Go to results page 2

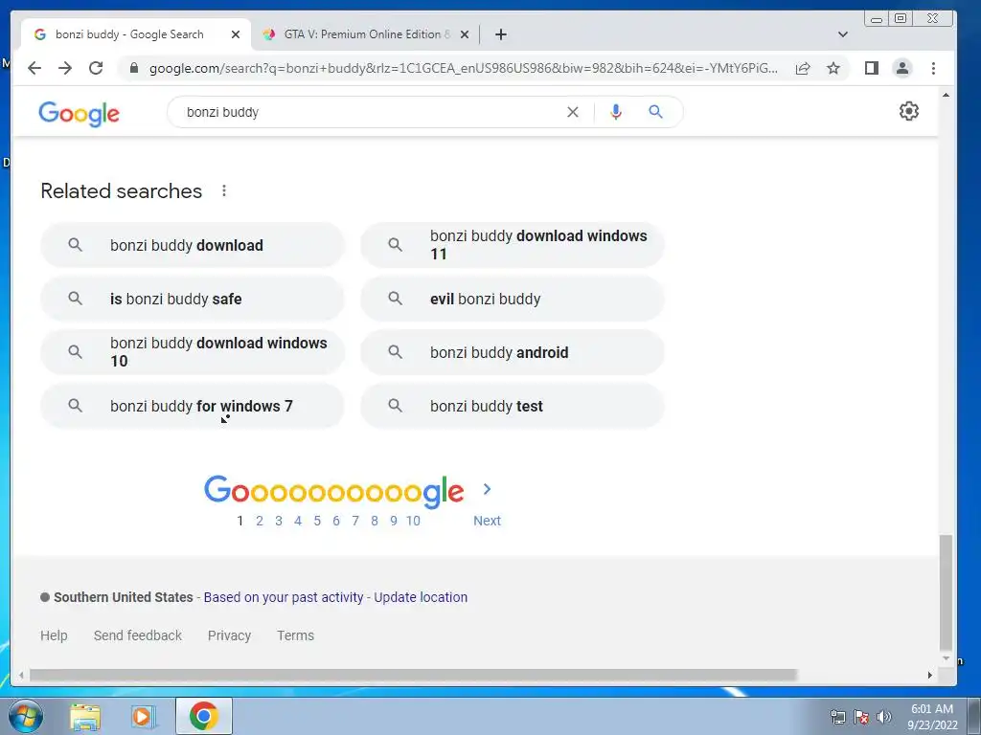coord(259,521)
